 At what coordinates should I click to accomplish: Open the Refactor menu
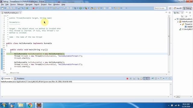click(21, 4)
